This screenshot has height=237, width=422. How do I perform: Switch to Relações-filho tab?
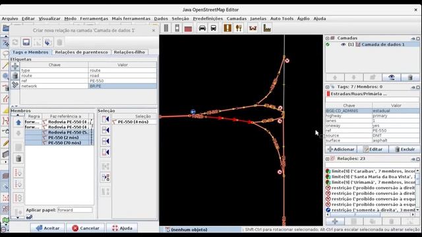click(x=129, y=52)
